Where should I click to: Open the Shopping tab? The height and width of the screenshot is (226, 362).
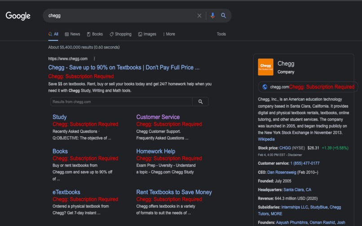[x=120, y=34]
